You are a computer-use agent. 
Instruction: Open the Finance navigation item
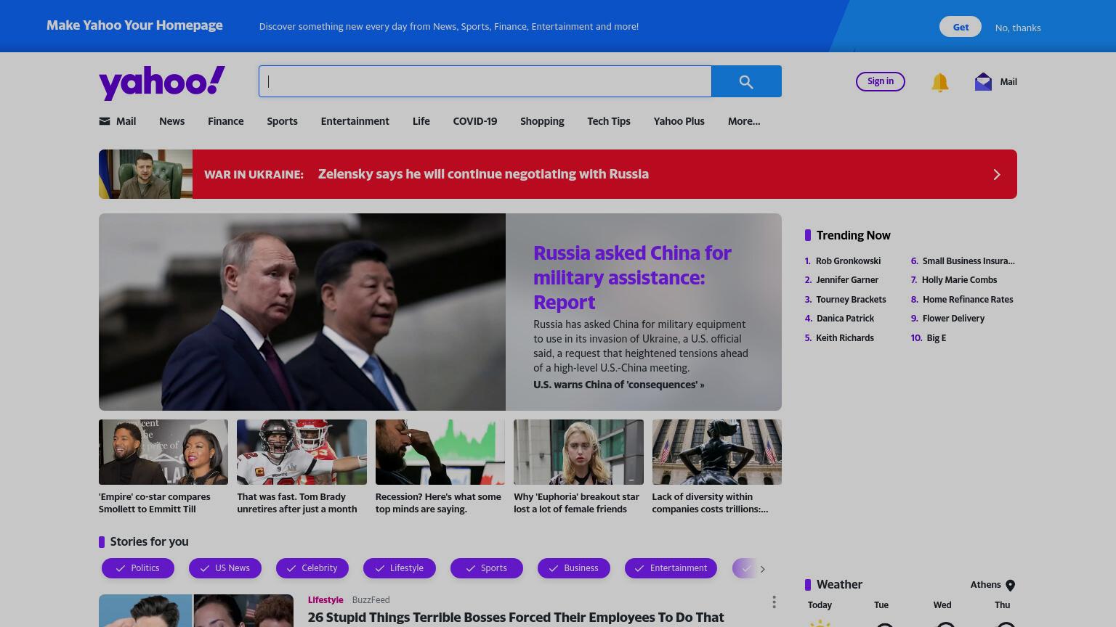226,121
